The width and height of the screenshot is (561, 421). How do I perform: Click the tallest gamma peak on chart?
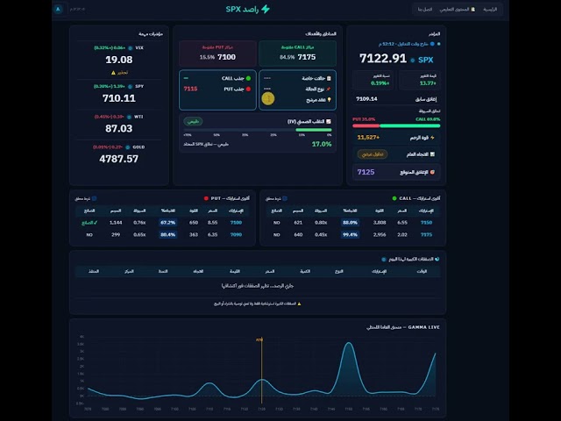[x=349, y=345]
